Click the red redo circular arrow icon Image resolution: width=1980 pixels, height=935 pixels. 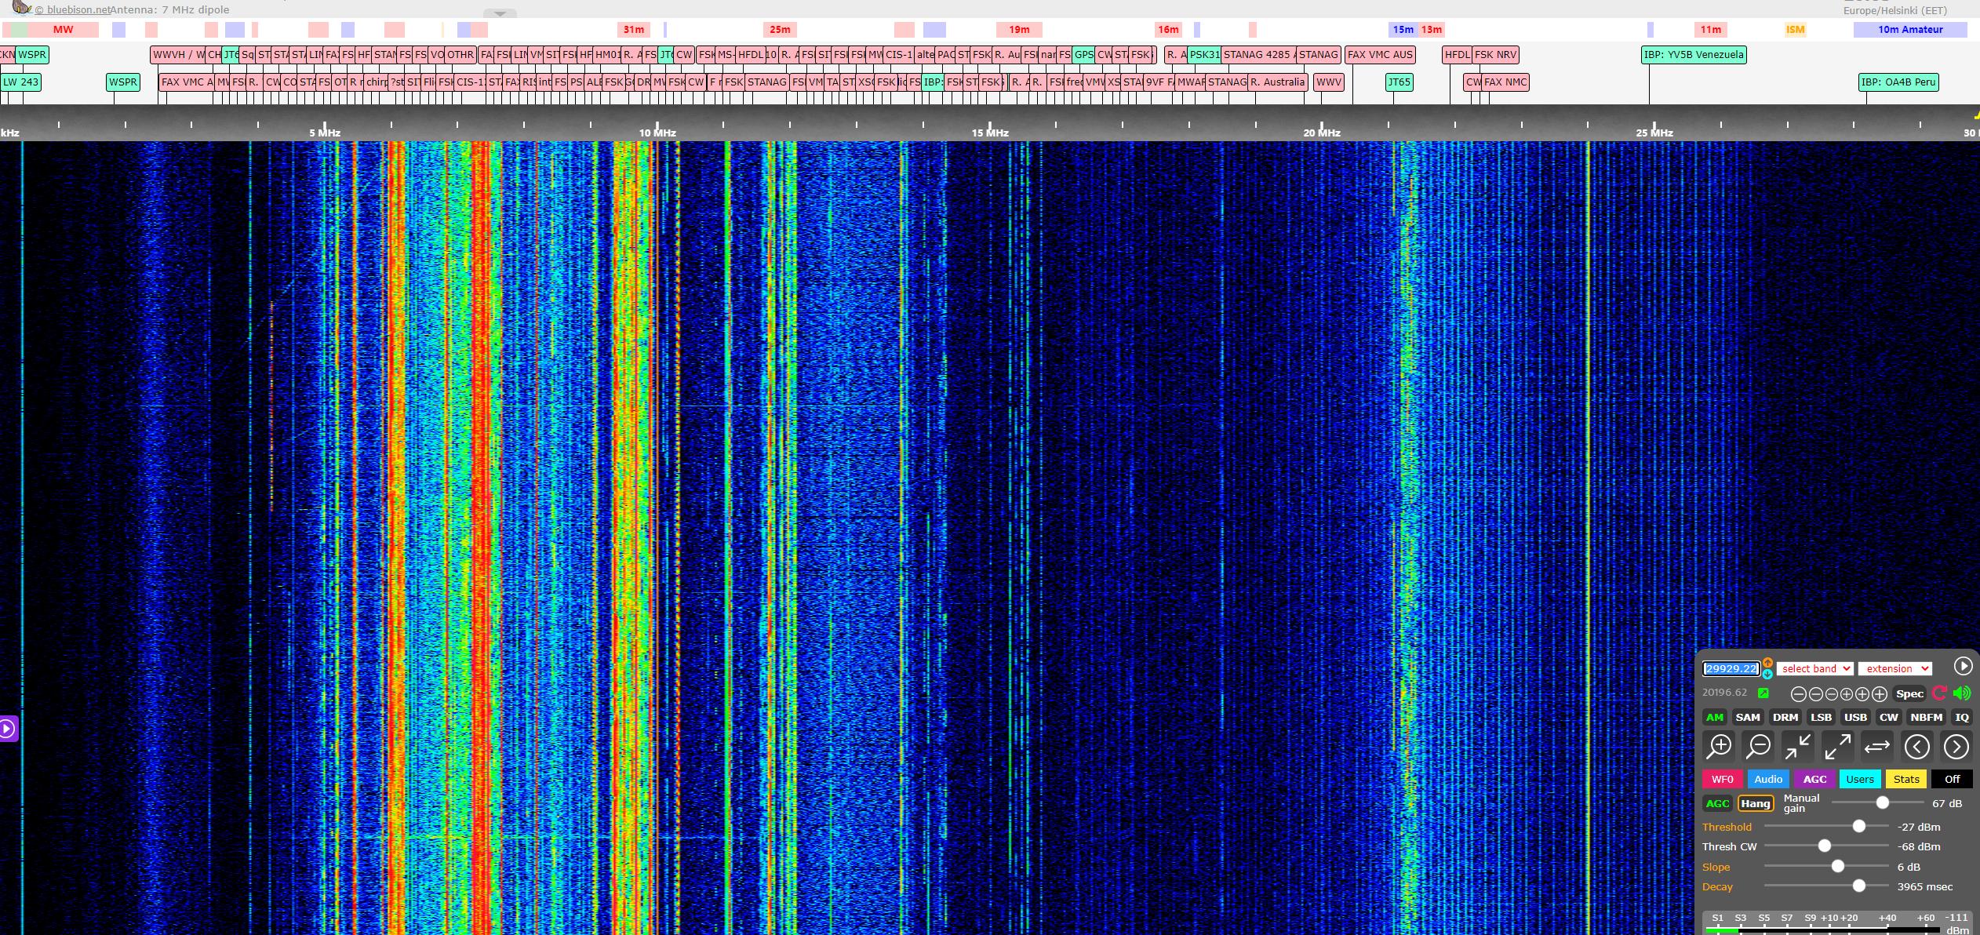1940,693
